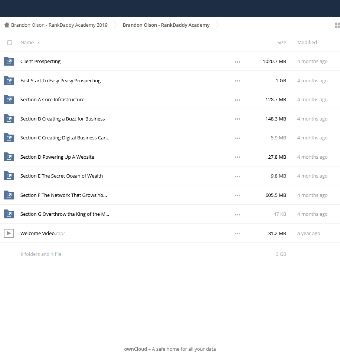Image resolution: width=340 pixels, height=360 pixels.
Task: Play the Welcome Video.mp4 file
Action: pos(43,233)
